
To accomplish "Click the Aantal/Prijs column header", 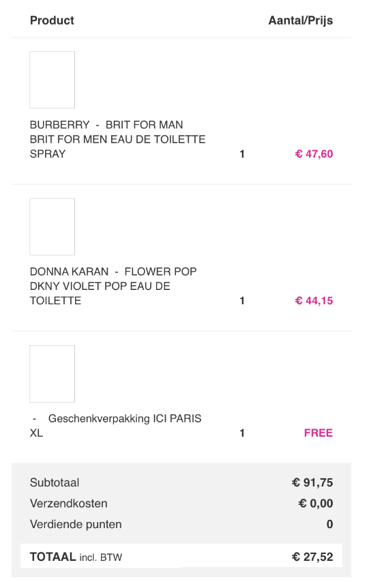I will 301,20.
